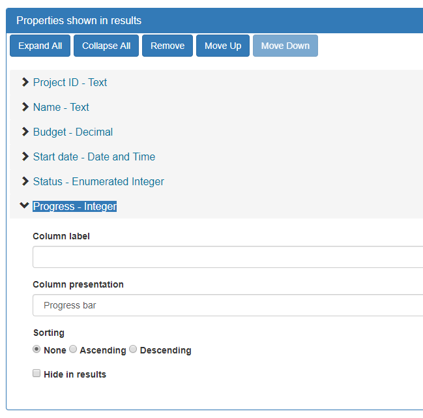
Task: Click the Expand All button
Action: tap(40, 46)
